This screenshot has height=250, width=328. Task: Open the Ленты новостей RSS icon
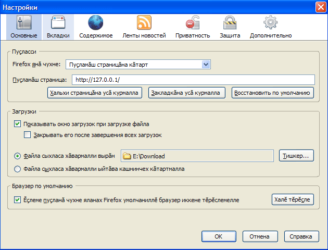point(144,23)
